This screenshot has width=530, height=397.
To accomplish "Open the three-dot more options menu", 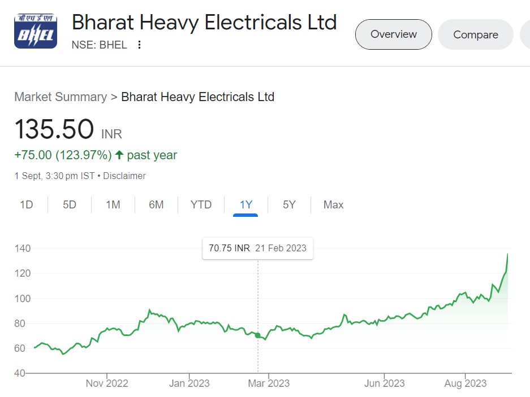I will pos(139,45).
